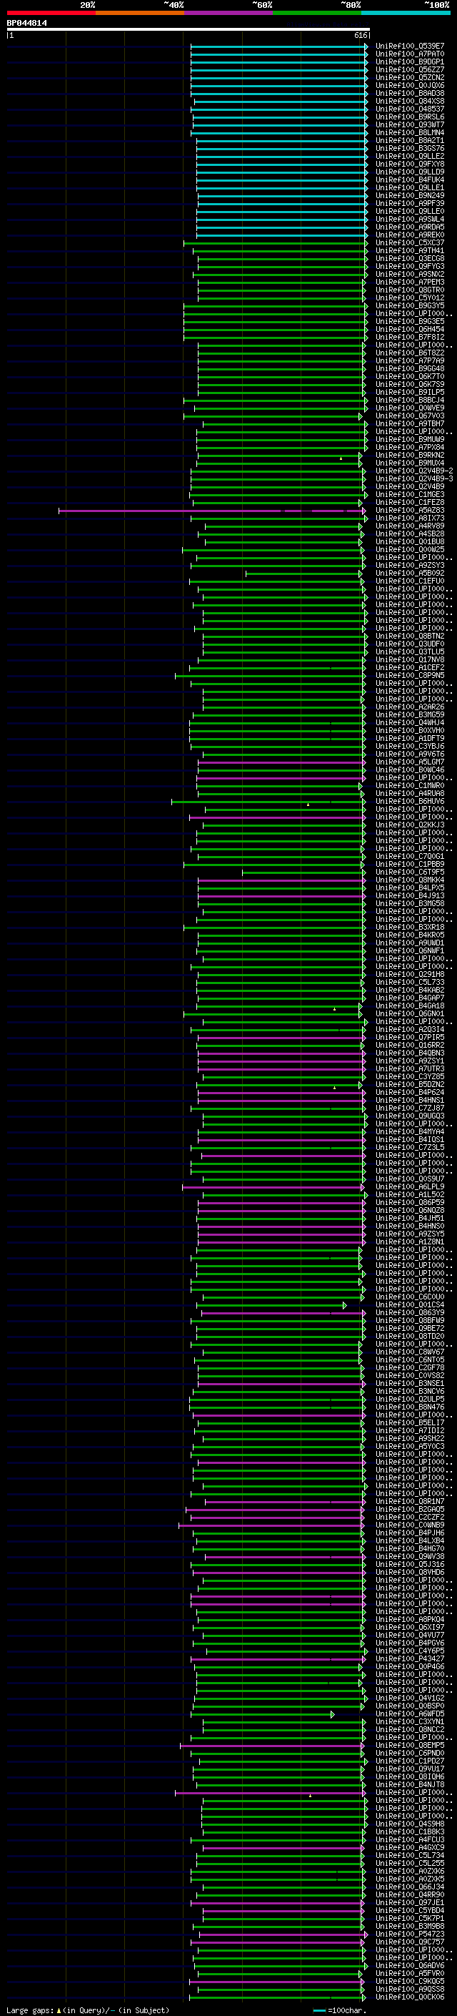Select UniRef100_C8P9N5 entry
Screen dimensions: 457x2016
click(x=410, y=675)
